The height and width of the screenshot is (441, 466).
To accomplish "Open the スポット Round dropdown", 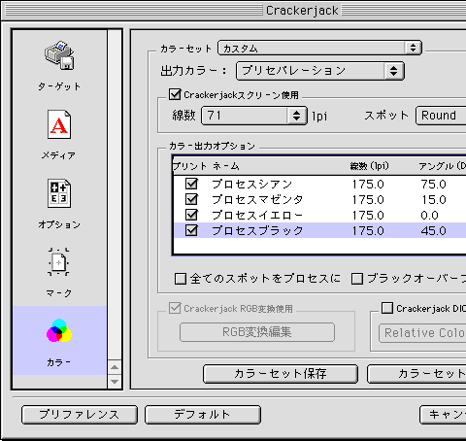I will pyautogui.click(x=441, y=116).
